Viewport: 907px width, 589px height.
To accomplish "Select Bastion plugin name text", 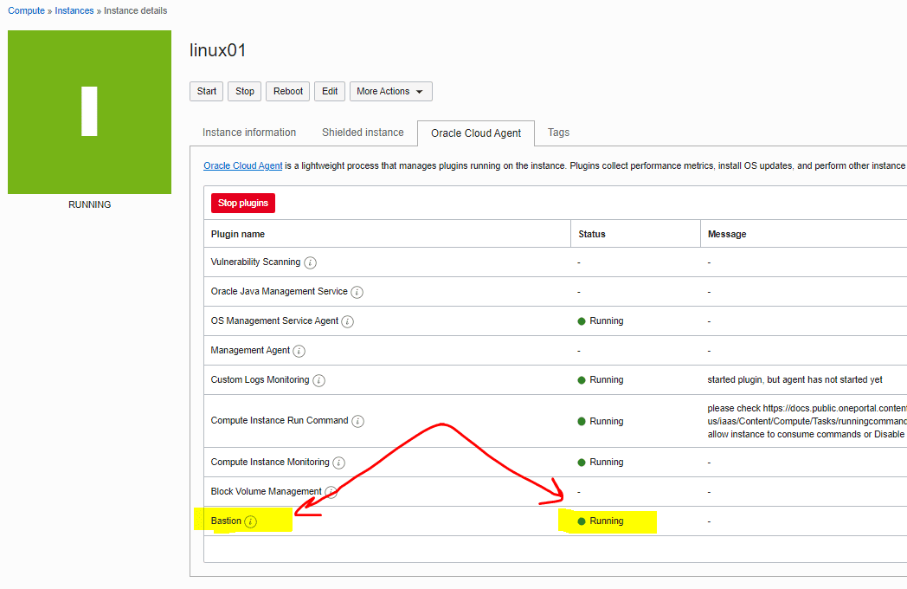I will [226, 521].
